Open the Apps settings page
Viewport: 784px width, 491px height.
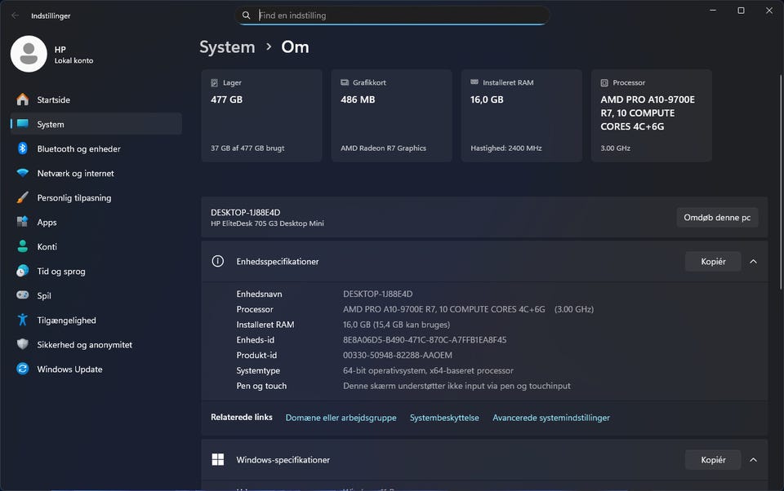click(x=47, y=222)
